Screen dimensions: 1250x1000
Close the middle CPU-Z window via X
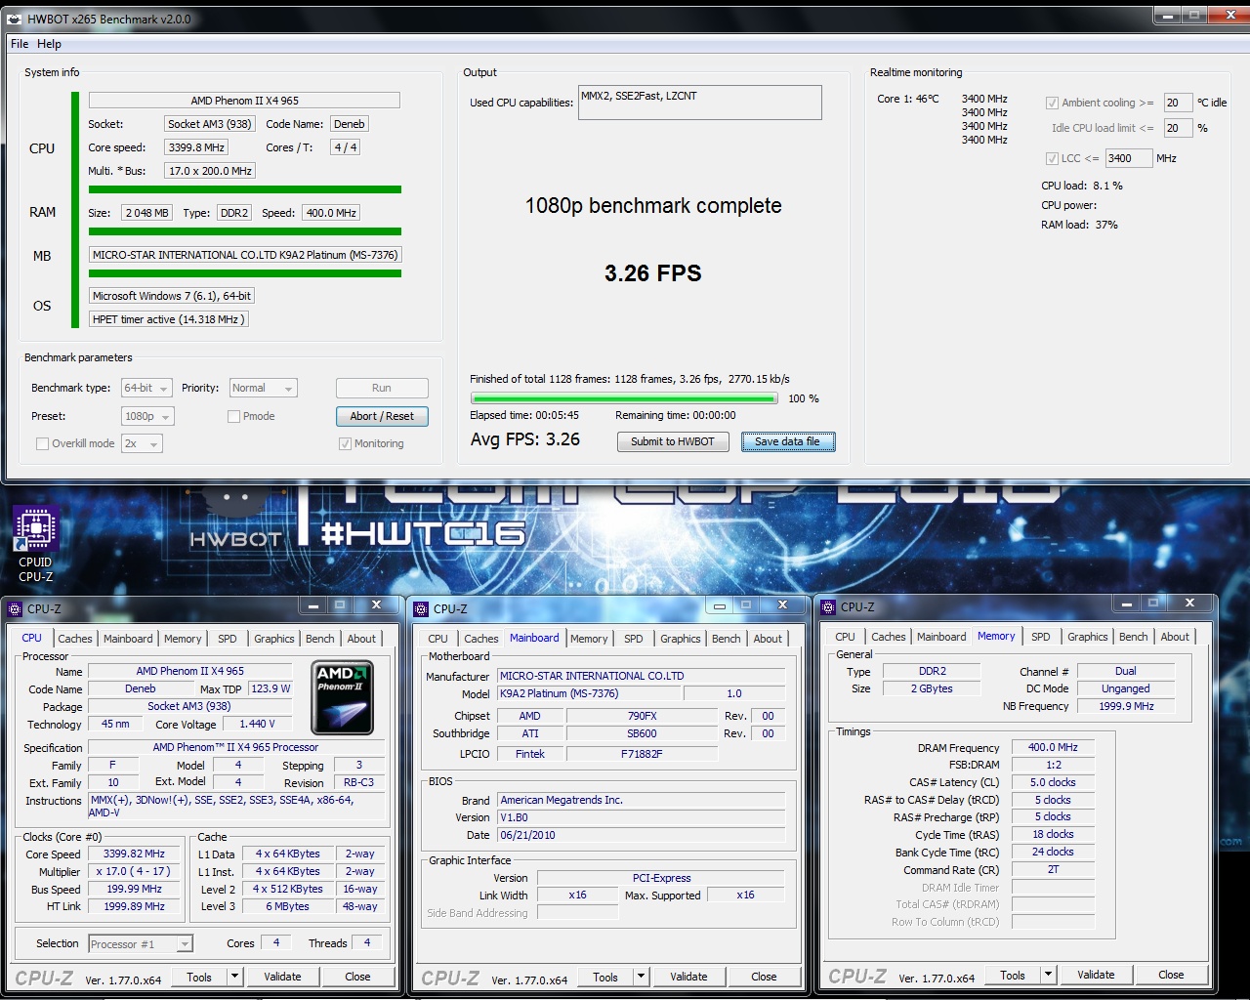click(781, 605)
